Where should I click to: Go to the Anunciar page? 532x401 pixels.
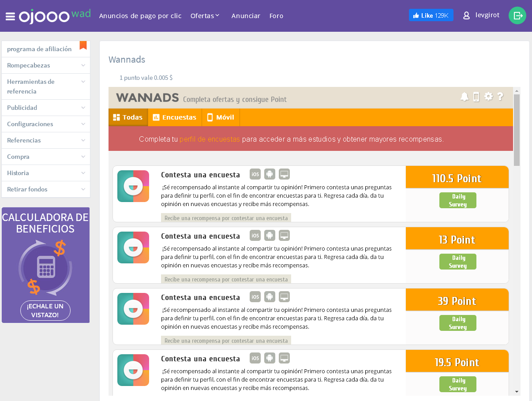click(246, 16)
